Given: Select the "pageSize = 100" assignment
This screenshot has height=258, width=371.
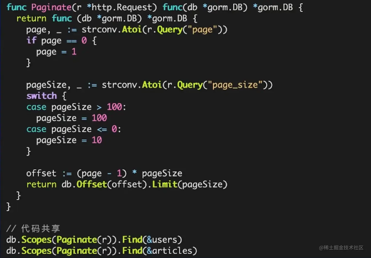Looking at the screenshot, I should click(72, 118).
